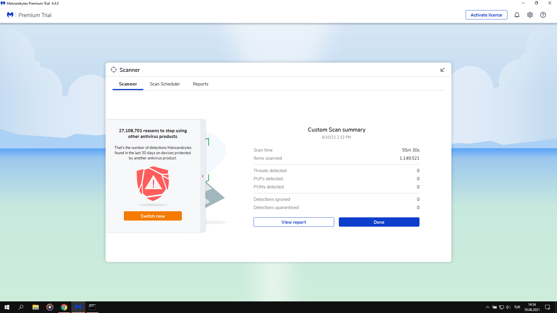Collapse the promo side panel chevron
Viewport: 557px width, 313px height.
point(203,176)
